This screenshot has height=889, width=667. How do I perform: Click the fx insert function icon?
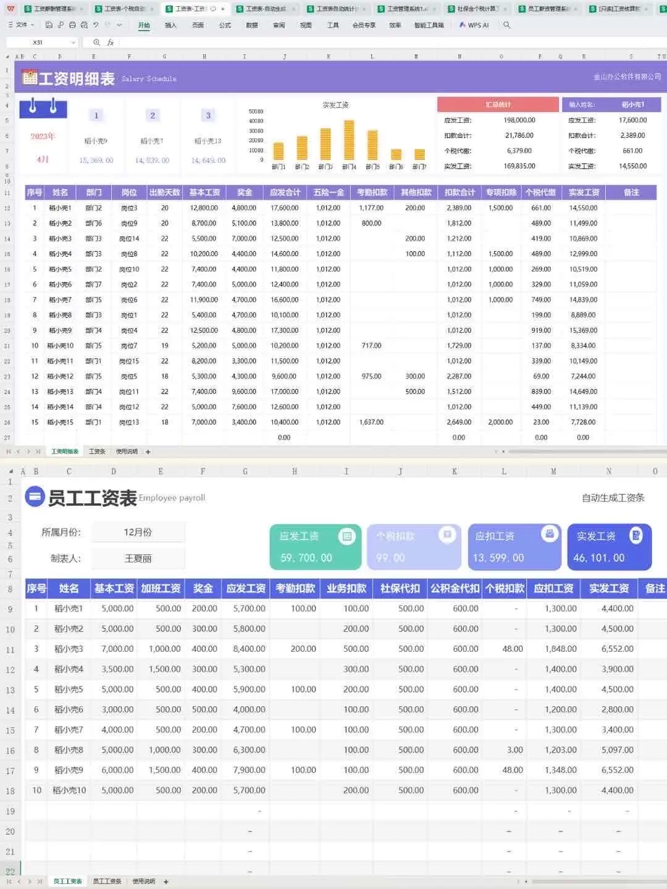point(111,43)
